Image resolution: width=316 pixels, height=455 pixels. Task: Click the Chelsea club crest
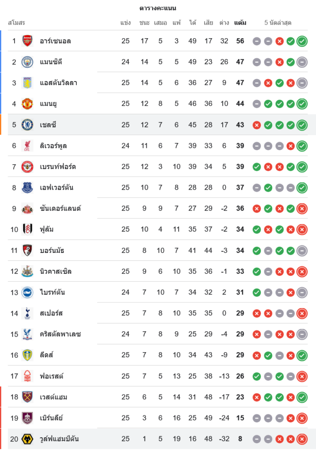click(27, 125)
